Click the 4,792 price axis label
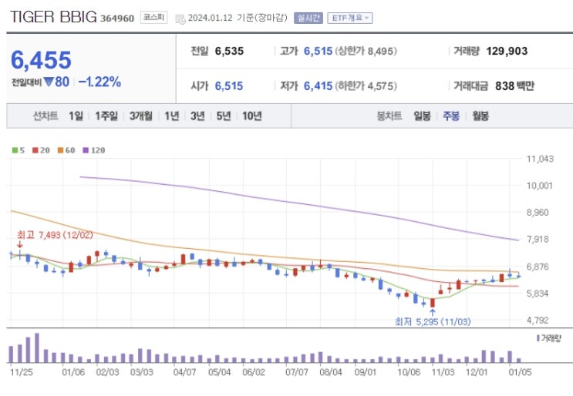Screen dimensions: 573x396 (x=538, y=320)
